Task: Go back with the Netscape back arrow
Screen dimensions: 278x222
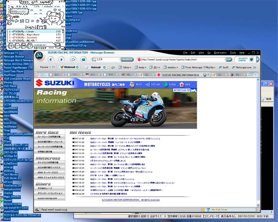Action: pyautogui.click(x=51, y=59)
